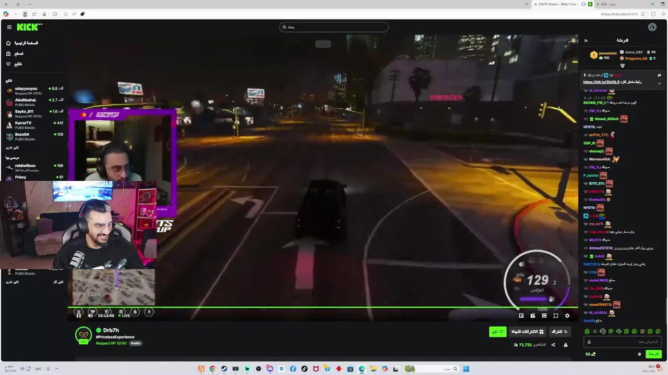Open Windows Start button in taskbar
This screenshot has height=375, width=668.
coord(466,369)
